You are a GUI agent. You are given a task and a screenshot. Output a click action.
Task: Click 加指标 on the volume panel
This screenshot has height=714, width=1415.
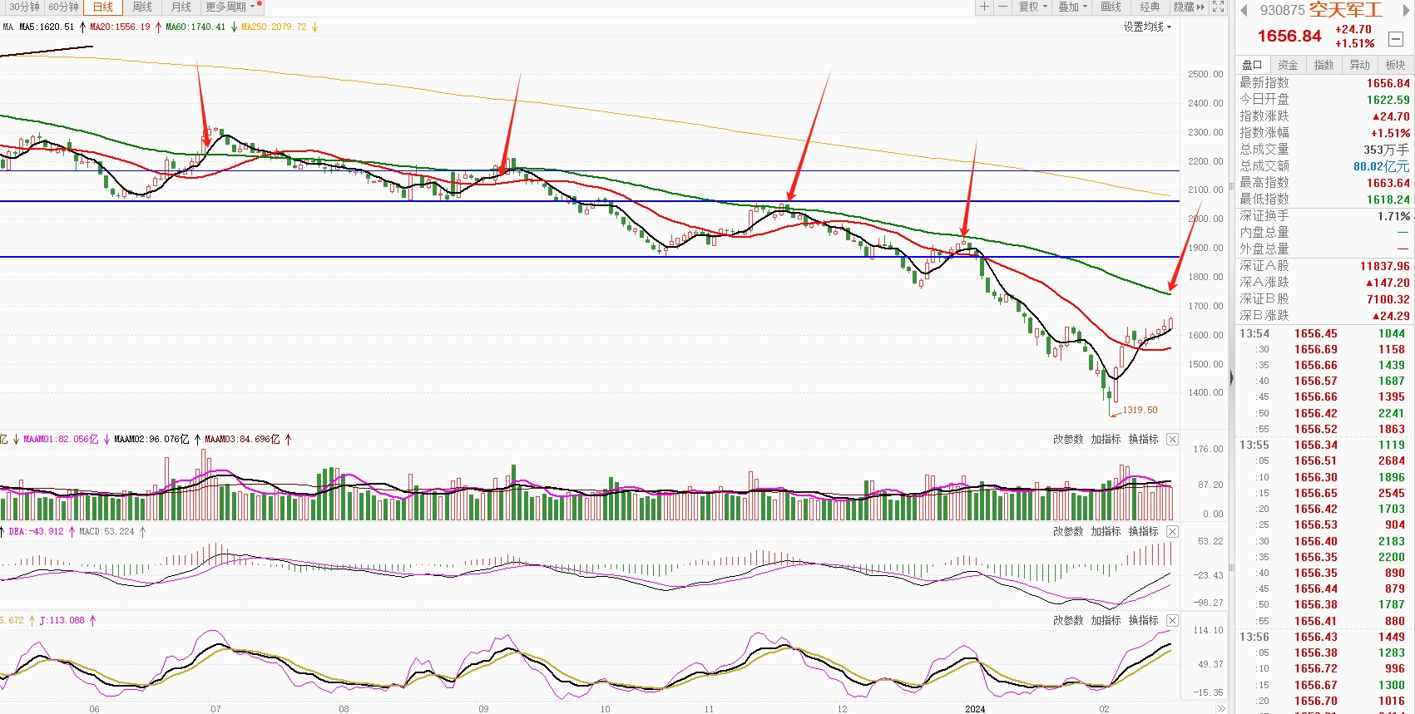pyautogui.click(x=1106, y=440)
